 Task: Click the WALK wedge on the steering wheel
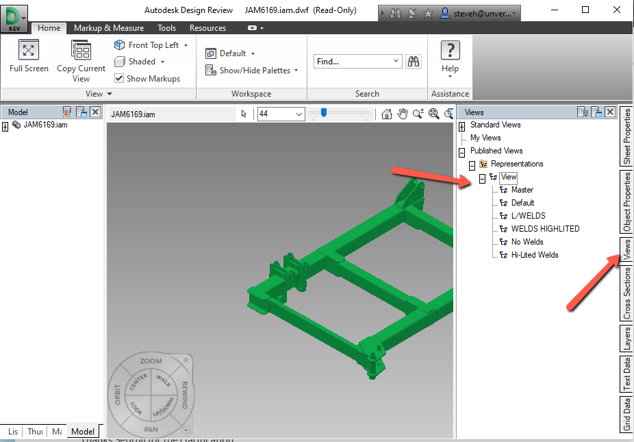click(164, 381)
